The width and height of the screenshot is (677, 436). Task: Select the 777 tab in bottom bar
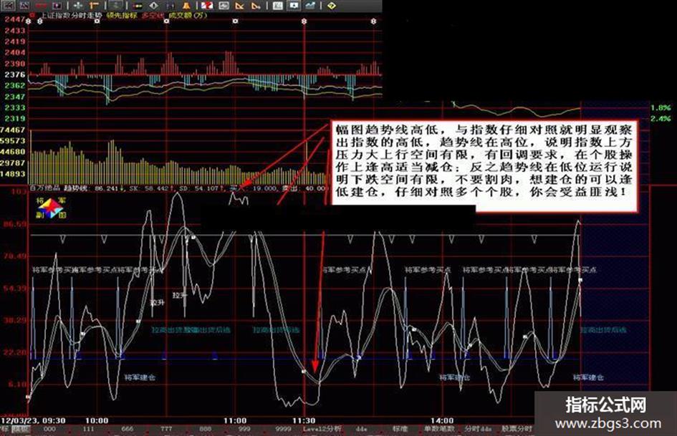coord(166,429)
